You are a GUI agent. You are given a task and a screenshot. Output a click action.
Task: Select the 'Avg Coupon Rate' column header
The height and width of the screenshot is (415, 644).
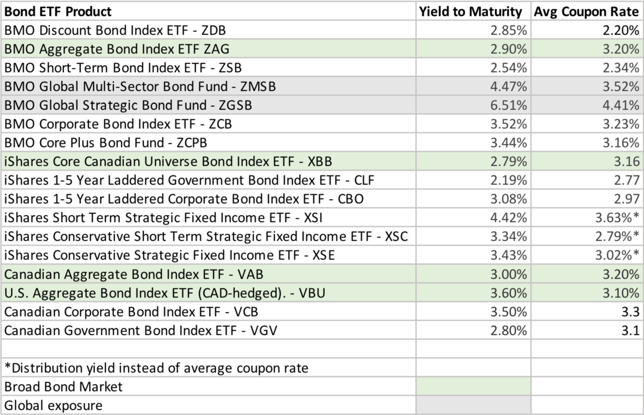pyautogui.click(x=586, y=11)
